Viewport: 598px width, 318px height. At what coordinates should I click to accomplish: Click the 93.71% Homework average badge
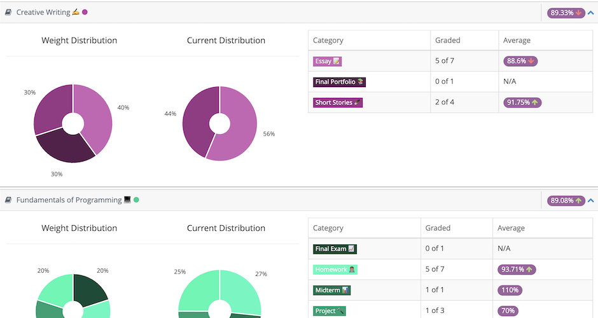click(517, 270)
